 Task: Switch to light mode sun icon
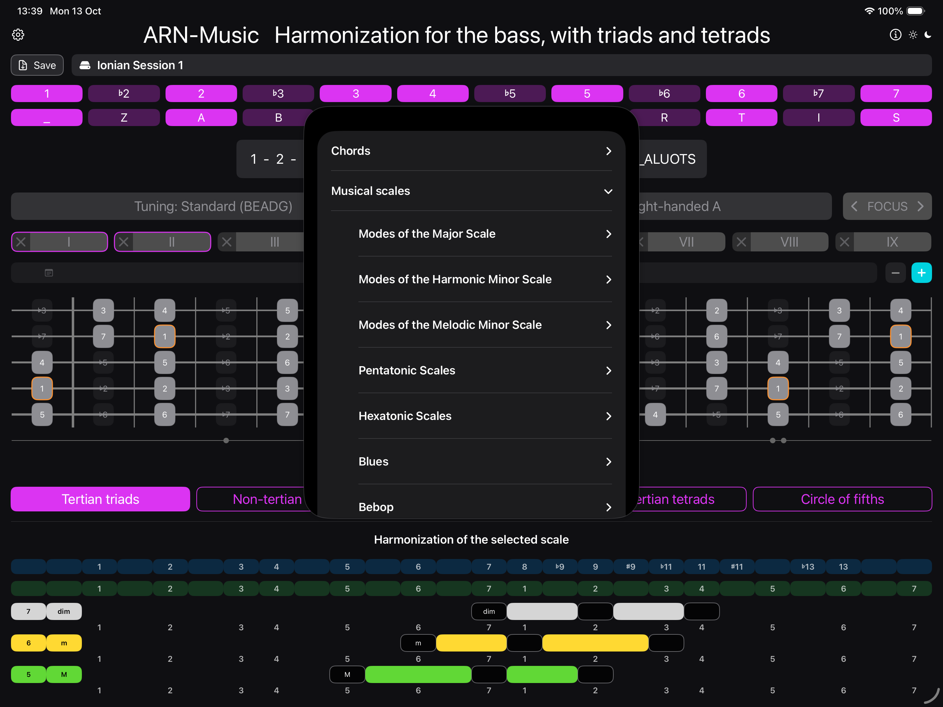coord(913,35)
